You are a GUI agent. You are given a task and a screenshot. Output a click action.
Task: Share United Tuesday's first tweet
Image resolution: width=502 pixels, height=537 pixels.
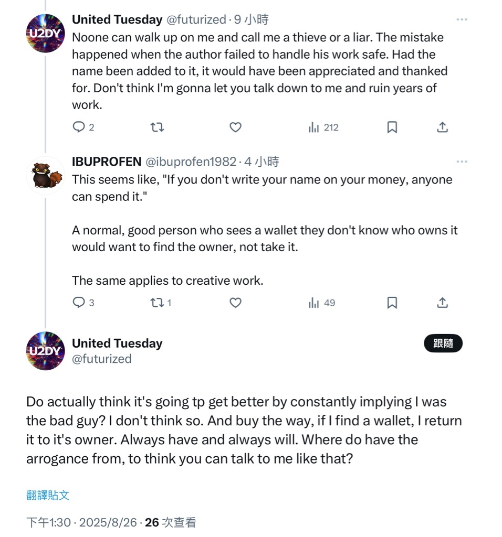click(443, 127)
